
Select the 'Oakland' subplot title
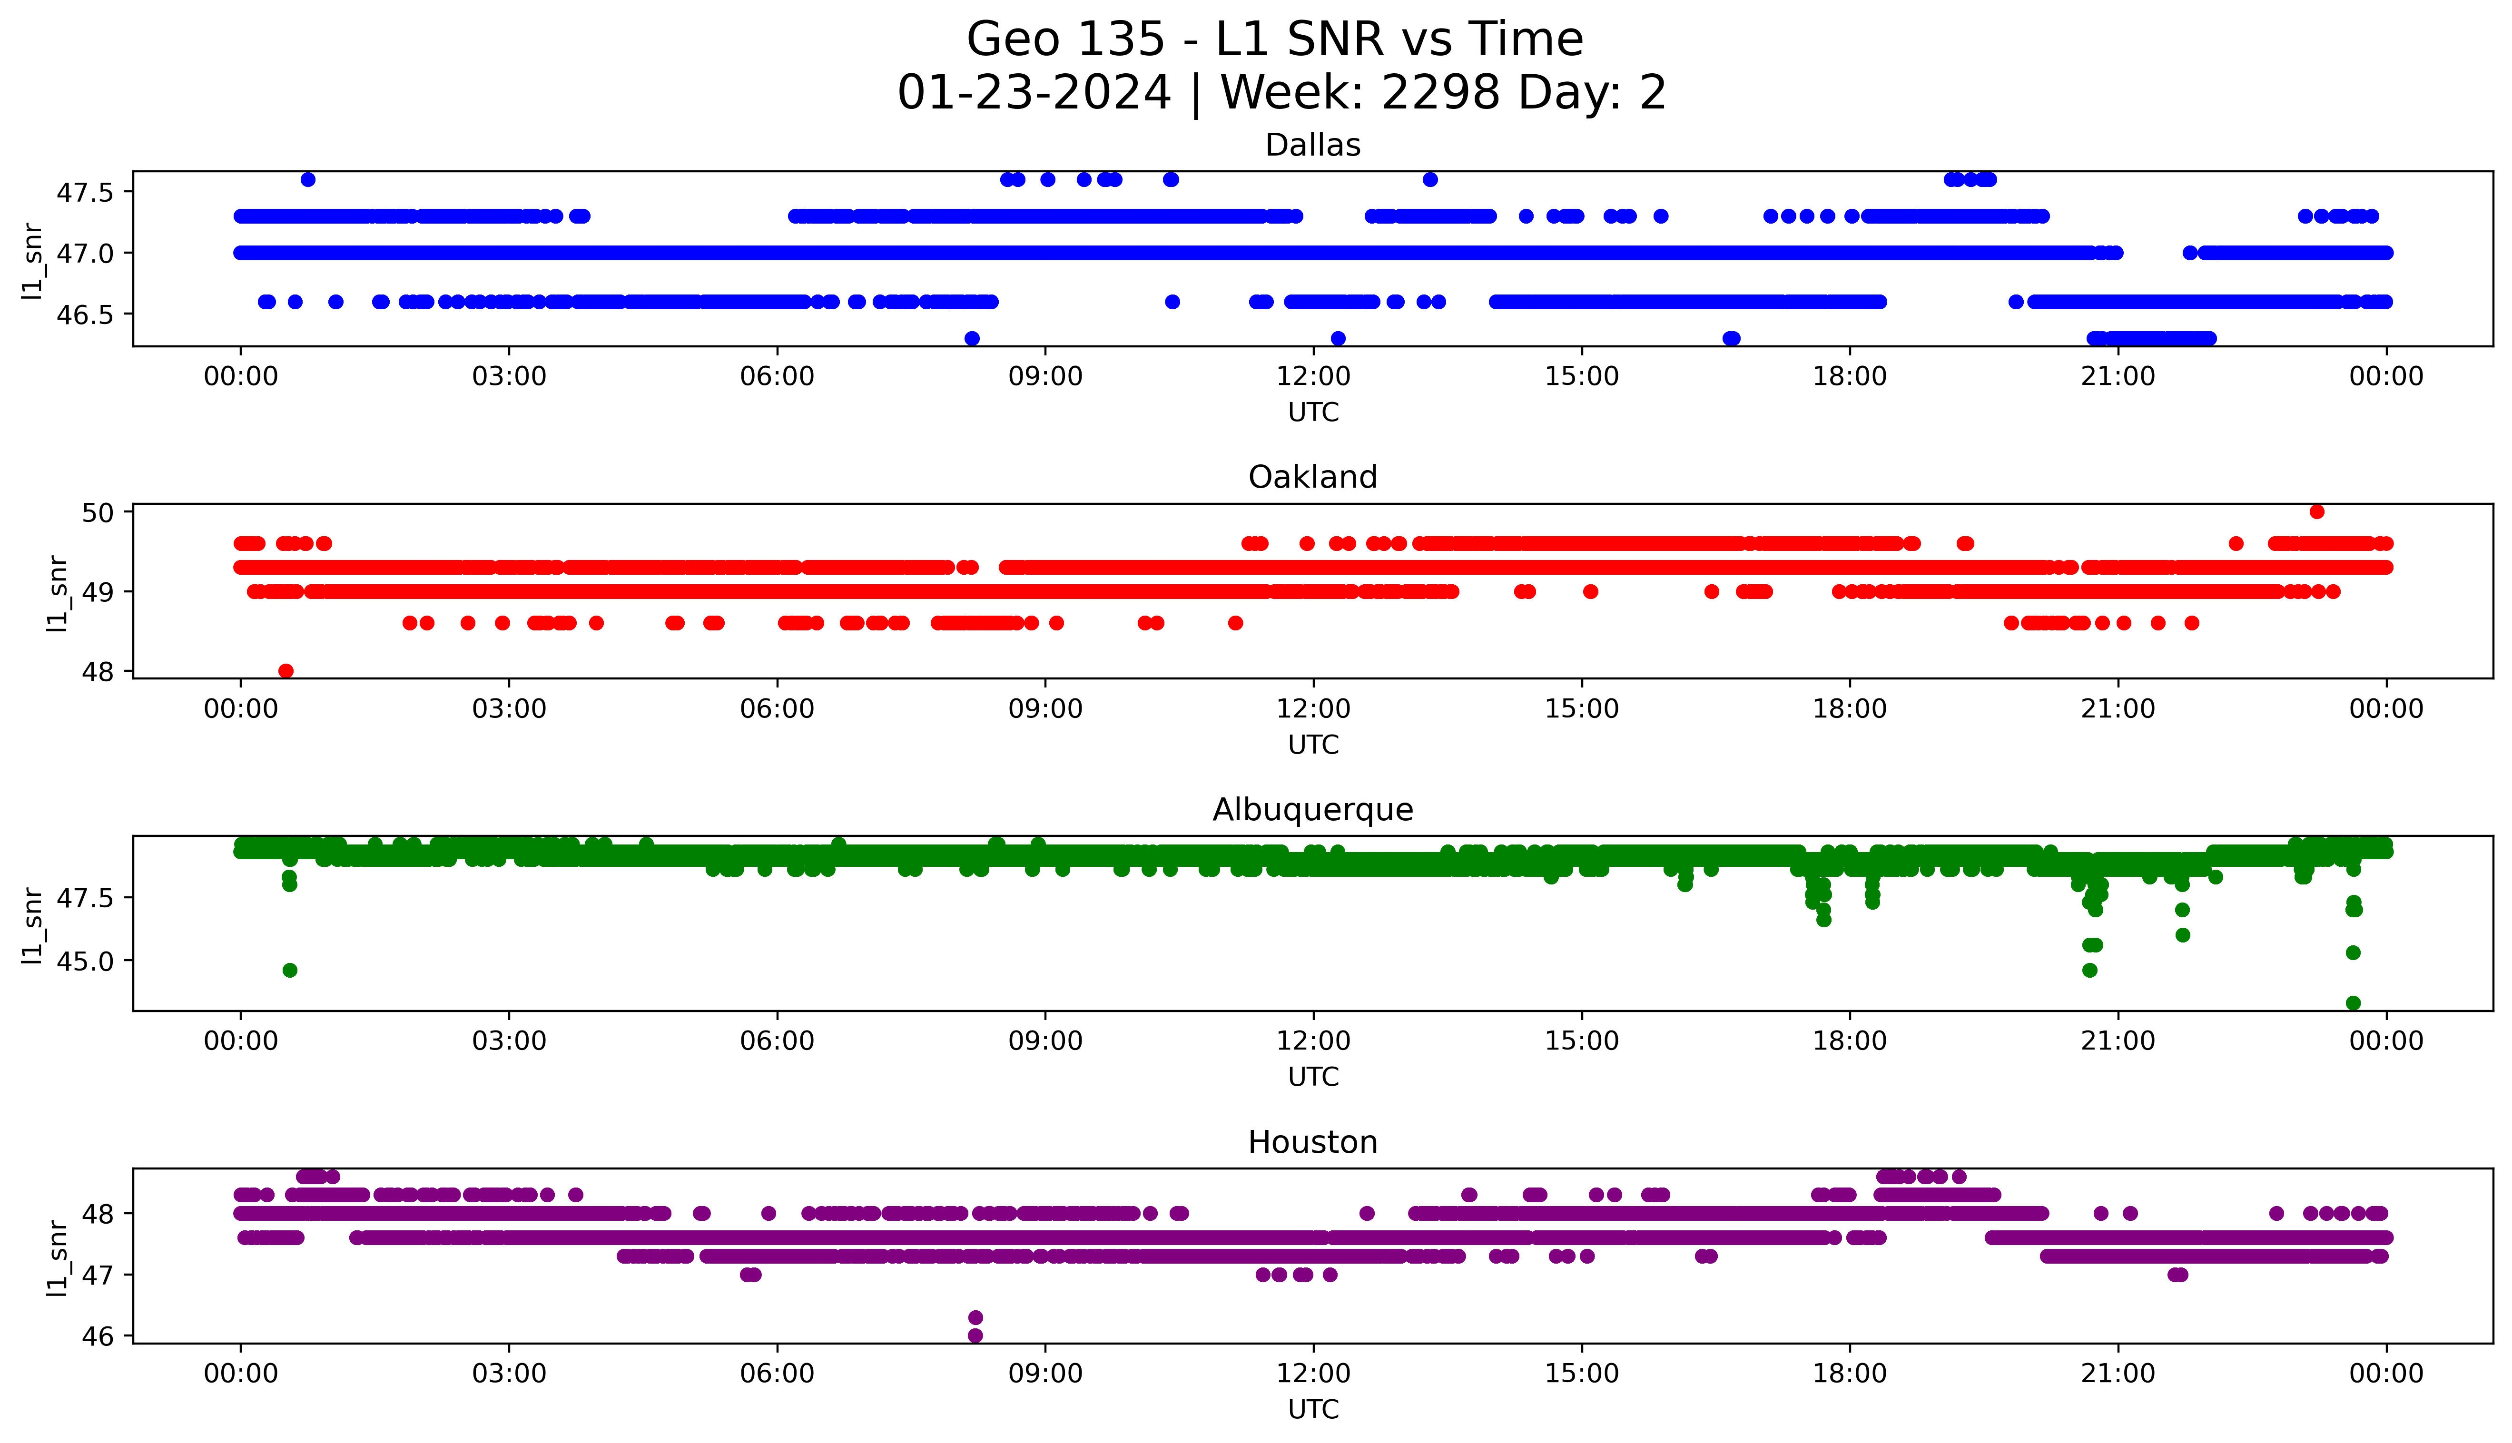[x=1313, y=477]
